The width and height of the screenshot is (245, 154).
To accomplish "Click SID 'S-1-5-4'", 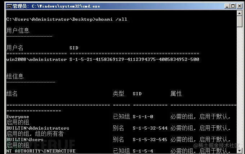I will (x=143, y=151).
